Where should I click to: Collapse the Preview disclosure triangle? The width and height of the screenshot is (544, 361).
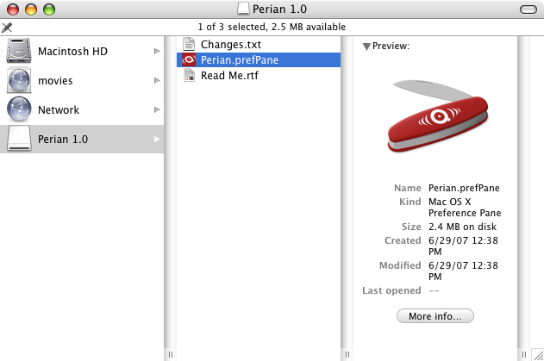pyautogui.click(x=366, y=47)
